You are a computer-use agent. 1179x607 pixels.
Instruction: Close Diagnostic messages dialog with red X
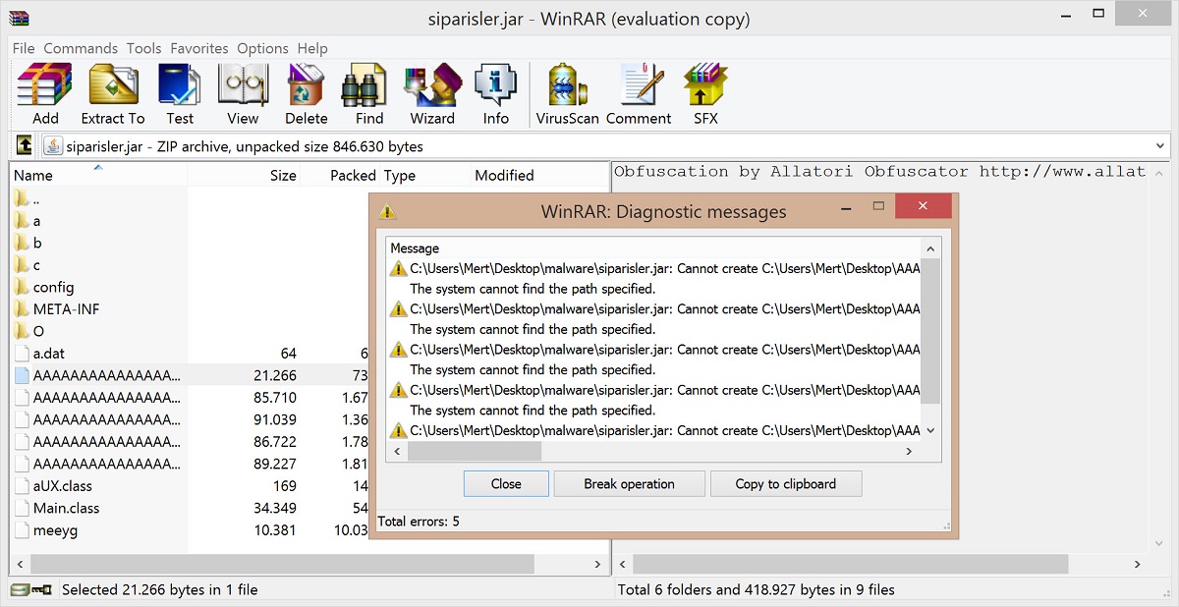click(923, 206)
